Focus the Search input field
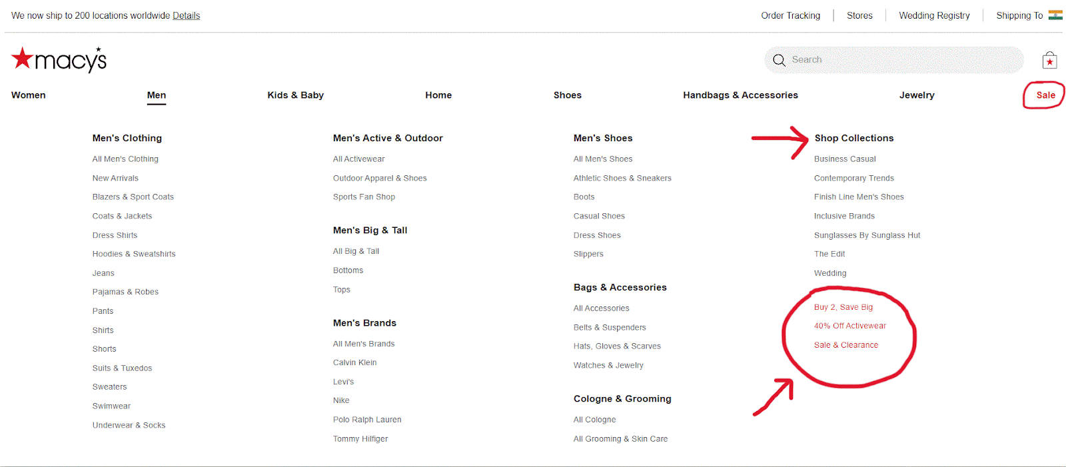 pos(893,60)
